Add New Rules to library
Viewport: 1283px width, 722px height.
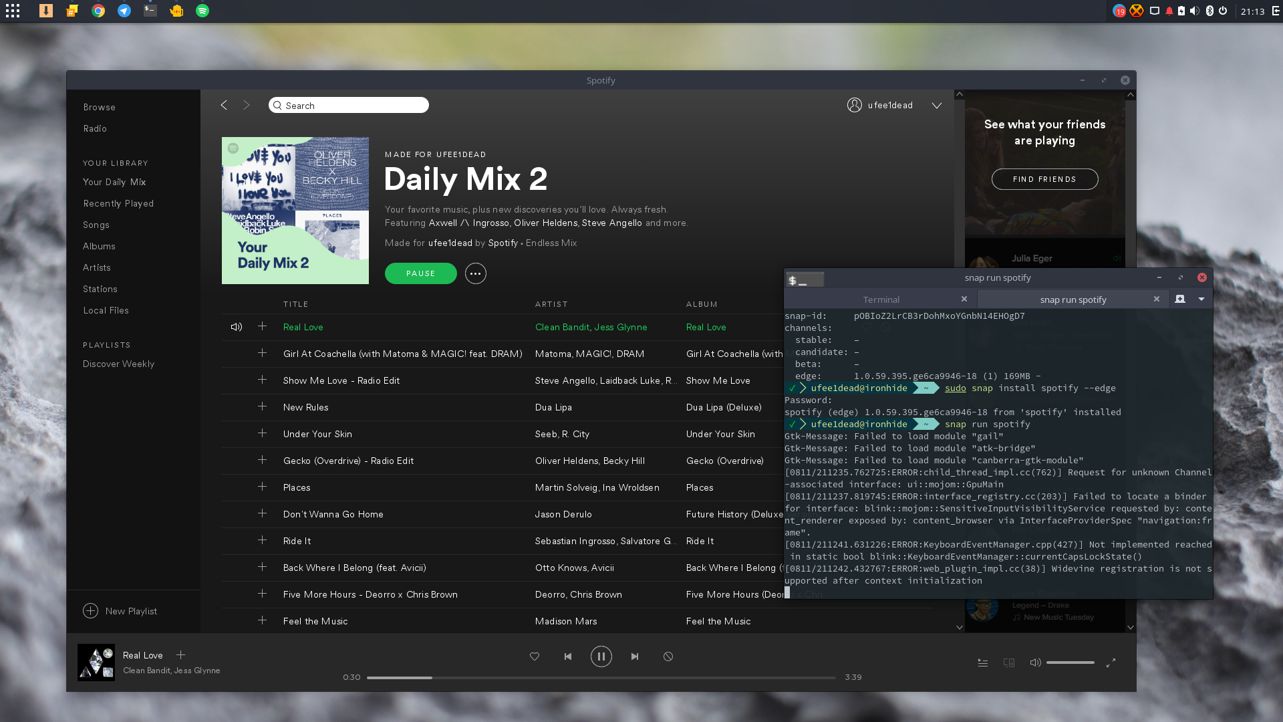[x=262, y=406]
